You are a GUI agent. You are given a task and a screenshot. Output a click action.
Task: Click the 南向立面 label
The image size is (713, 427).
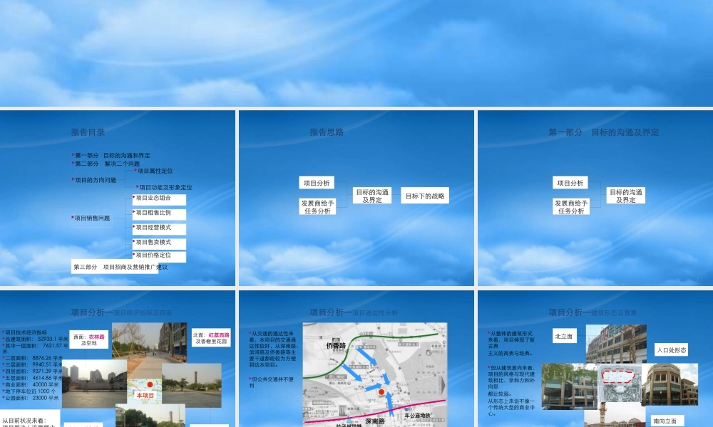tap(665, 421)
